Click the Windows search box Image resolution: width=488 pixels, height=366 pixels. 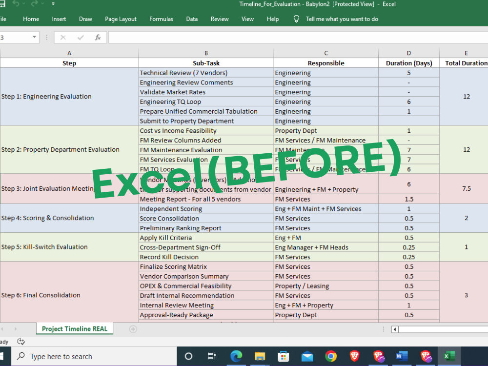coord(94,356)
